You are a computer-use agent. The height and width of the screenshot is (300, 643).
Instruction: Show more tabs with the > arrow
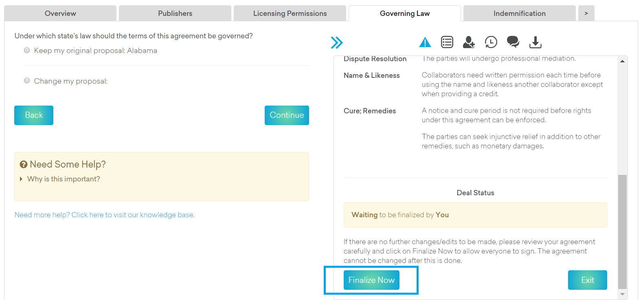(x=586, y=13)
